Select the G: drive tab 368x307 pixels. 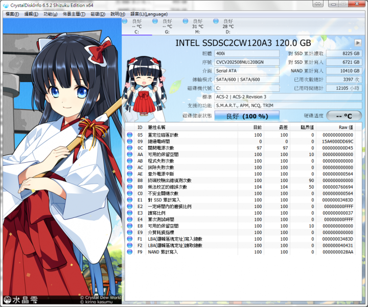tap(167, 27)
